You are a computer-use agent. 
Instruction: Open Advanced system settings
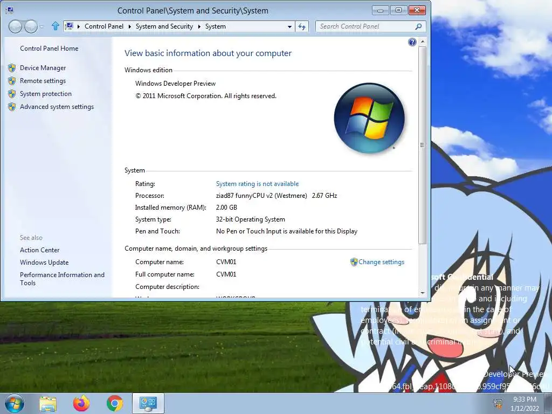57,107
